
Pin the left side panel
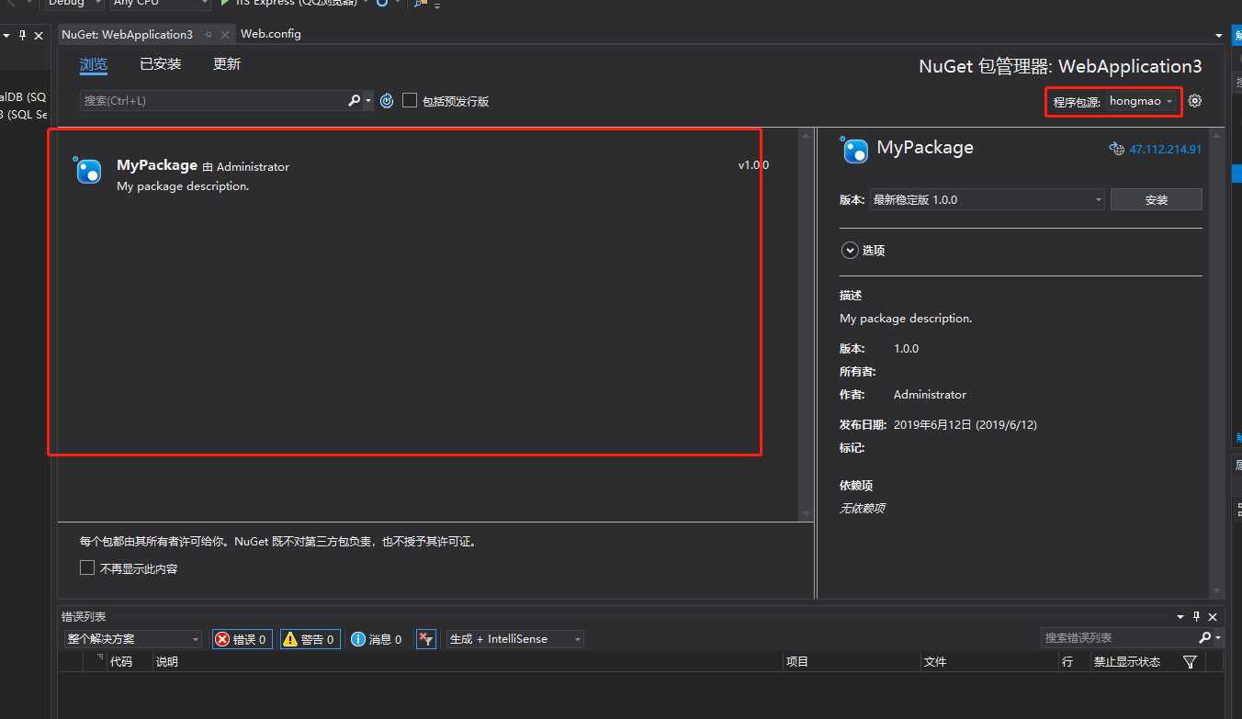click(x=22, y=35)
